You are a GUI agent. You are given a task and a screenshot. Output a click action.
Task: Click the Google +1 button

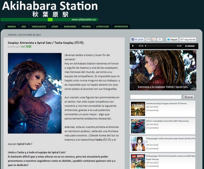154,39
